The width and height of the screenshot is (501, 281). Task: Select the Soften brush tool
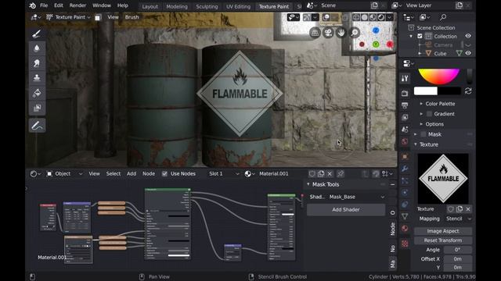37,48
